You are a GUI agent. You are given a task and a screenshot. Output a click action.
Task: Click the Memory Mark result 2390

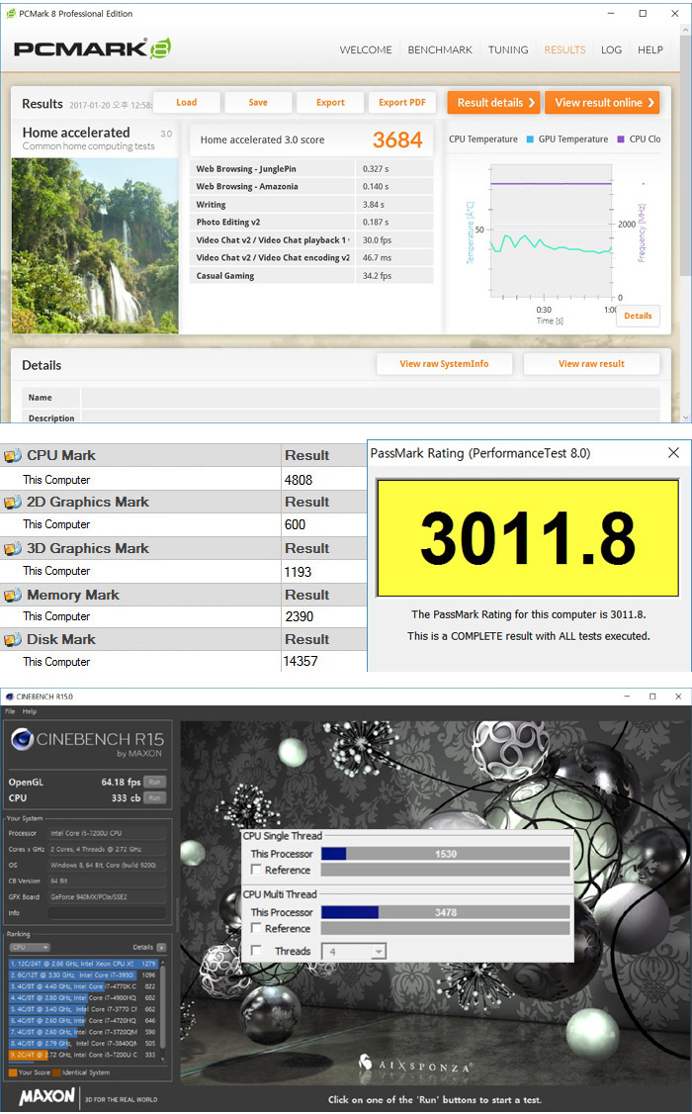300,616
